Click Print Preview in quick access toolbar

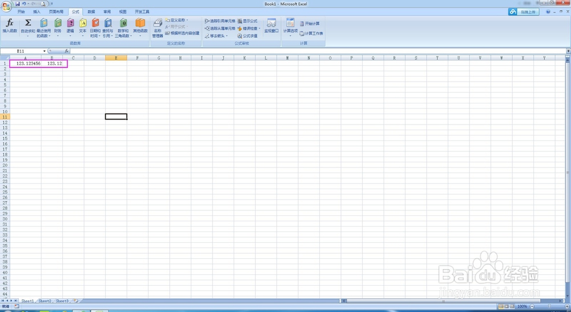pyautogui.click(x=43, y=3)
